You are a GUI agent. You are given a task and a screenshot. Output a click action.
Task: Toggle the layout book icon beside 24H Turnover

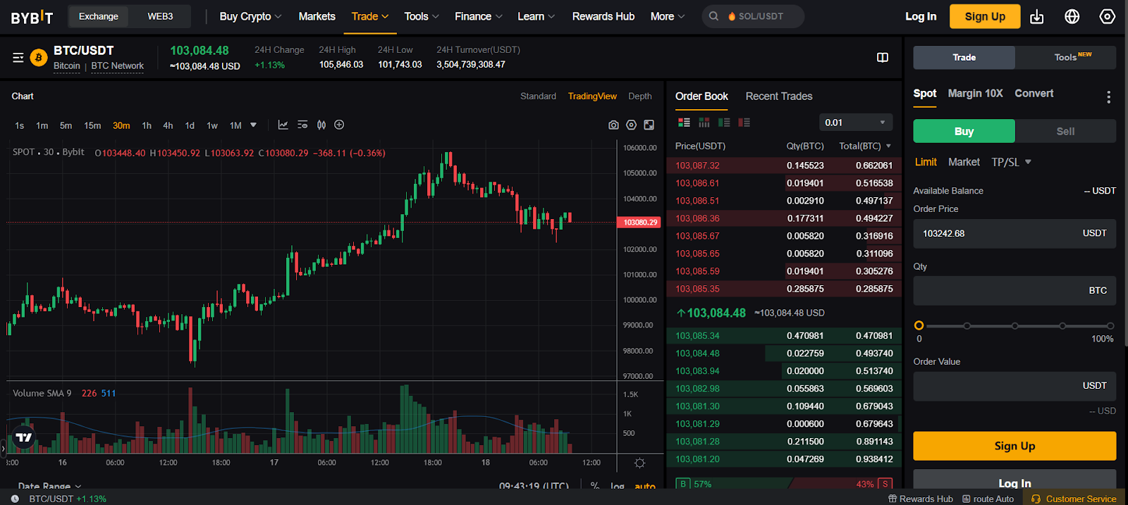pyautogui.click(x=882, y=57)
